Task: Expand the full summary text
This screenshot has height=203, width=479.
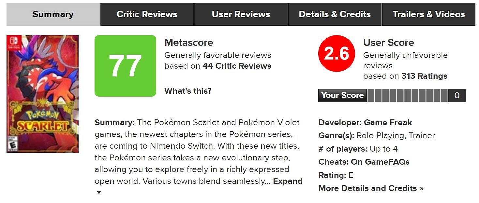Action: pyautogui.click(x=288, y=181)
